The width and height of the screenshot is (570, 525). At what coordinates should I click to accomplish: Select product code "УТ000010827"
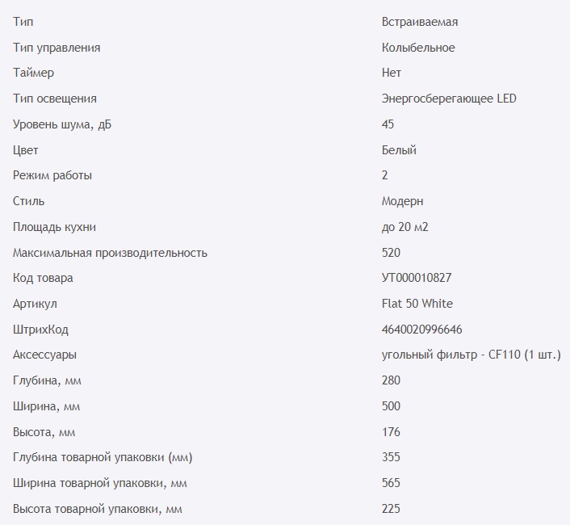pyautogui.click(x=417, y=279)
